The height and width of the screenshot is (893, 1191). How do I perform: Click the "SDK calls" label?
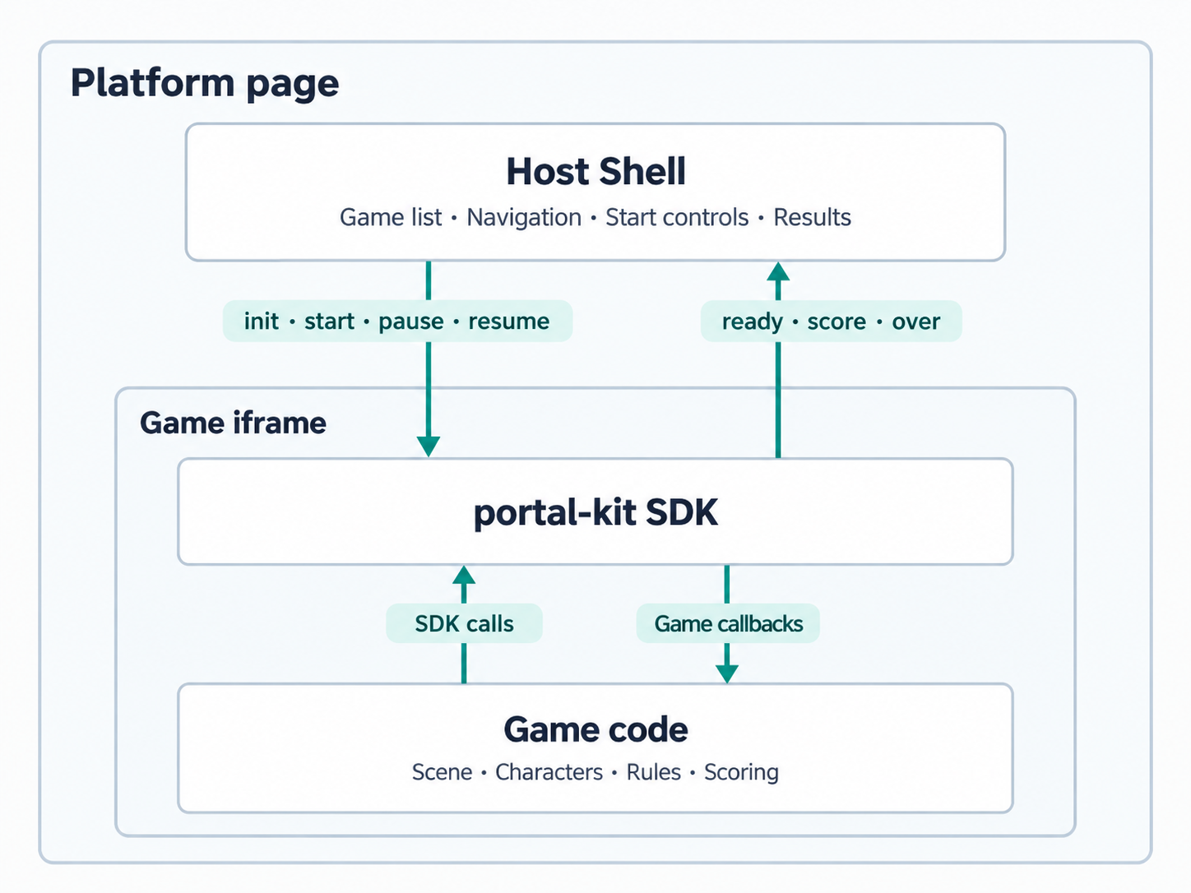tap(464, 623)
